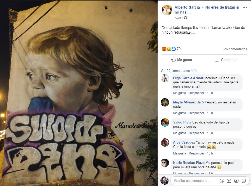Image resolution: width=251 pixels, height=186 pixels.
Task: Open the emoji picker in the comment box
Action: [222, 181]
